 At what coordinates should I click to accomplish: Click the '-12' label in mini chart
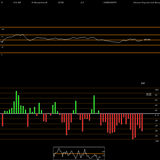[103, 156]
